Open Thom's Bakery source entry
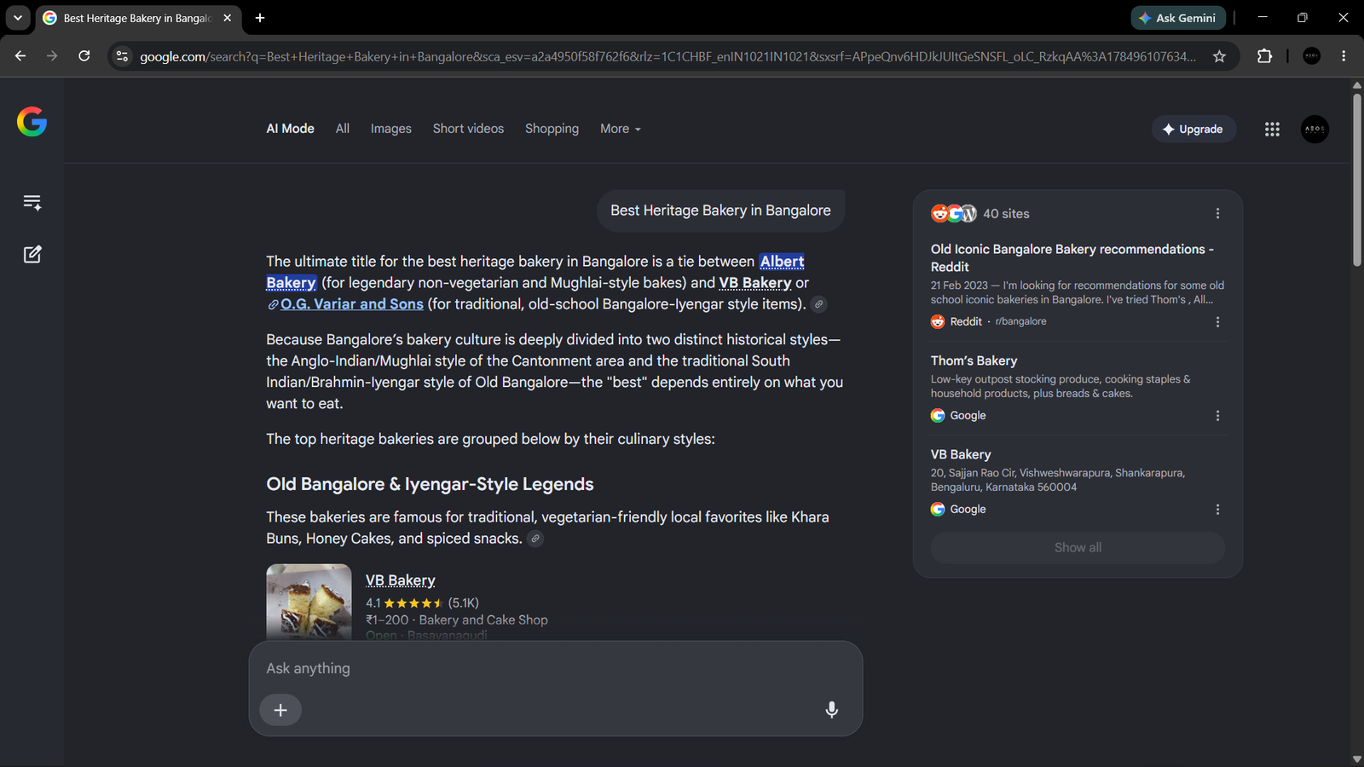The height and width of the screenshot is (767, 1364). (x=974, y=360)
